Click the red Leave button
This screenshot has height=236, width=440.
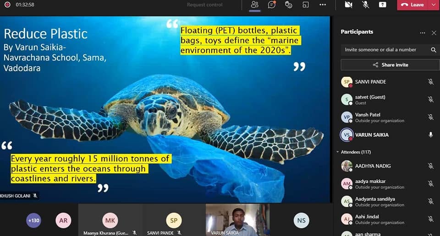tap(412, 5)
